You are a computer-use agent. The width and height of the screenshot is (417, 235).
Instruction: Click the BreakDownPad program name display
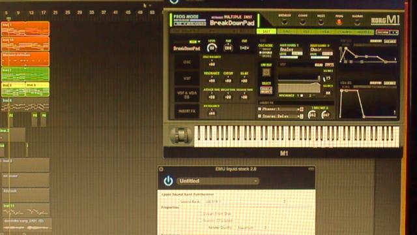click(232, 23)
